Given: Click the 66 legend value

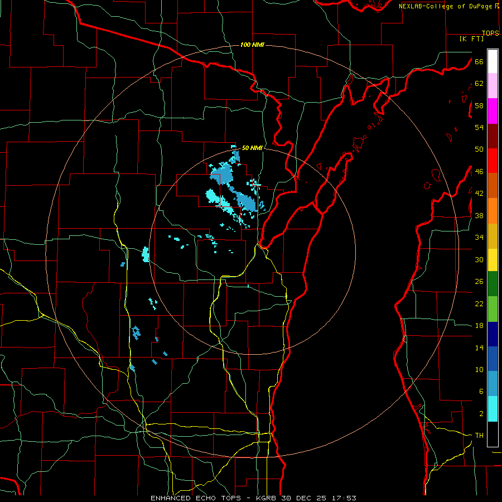Looking at the screenshot, I should pos(479,61).
